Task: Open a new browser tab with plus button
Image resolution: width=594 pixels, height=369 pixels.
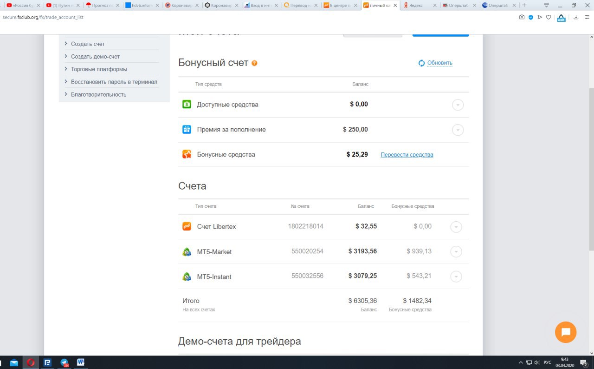Action: coord(524,5)
